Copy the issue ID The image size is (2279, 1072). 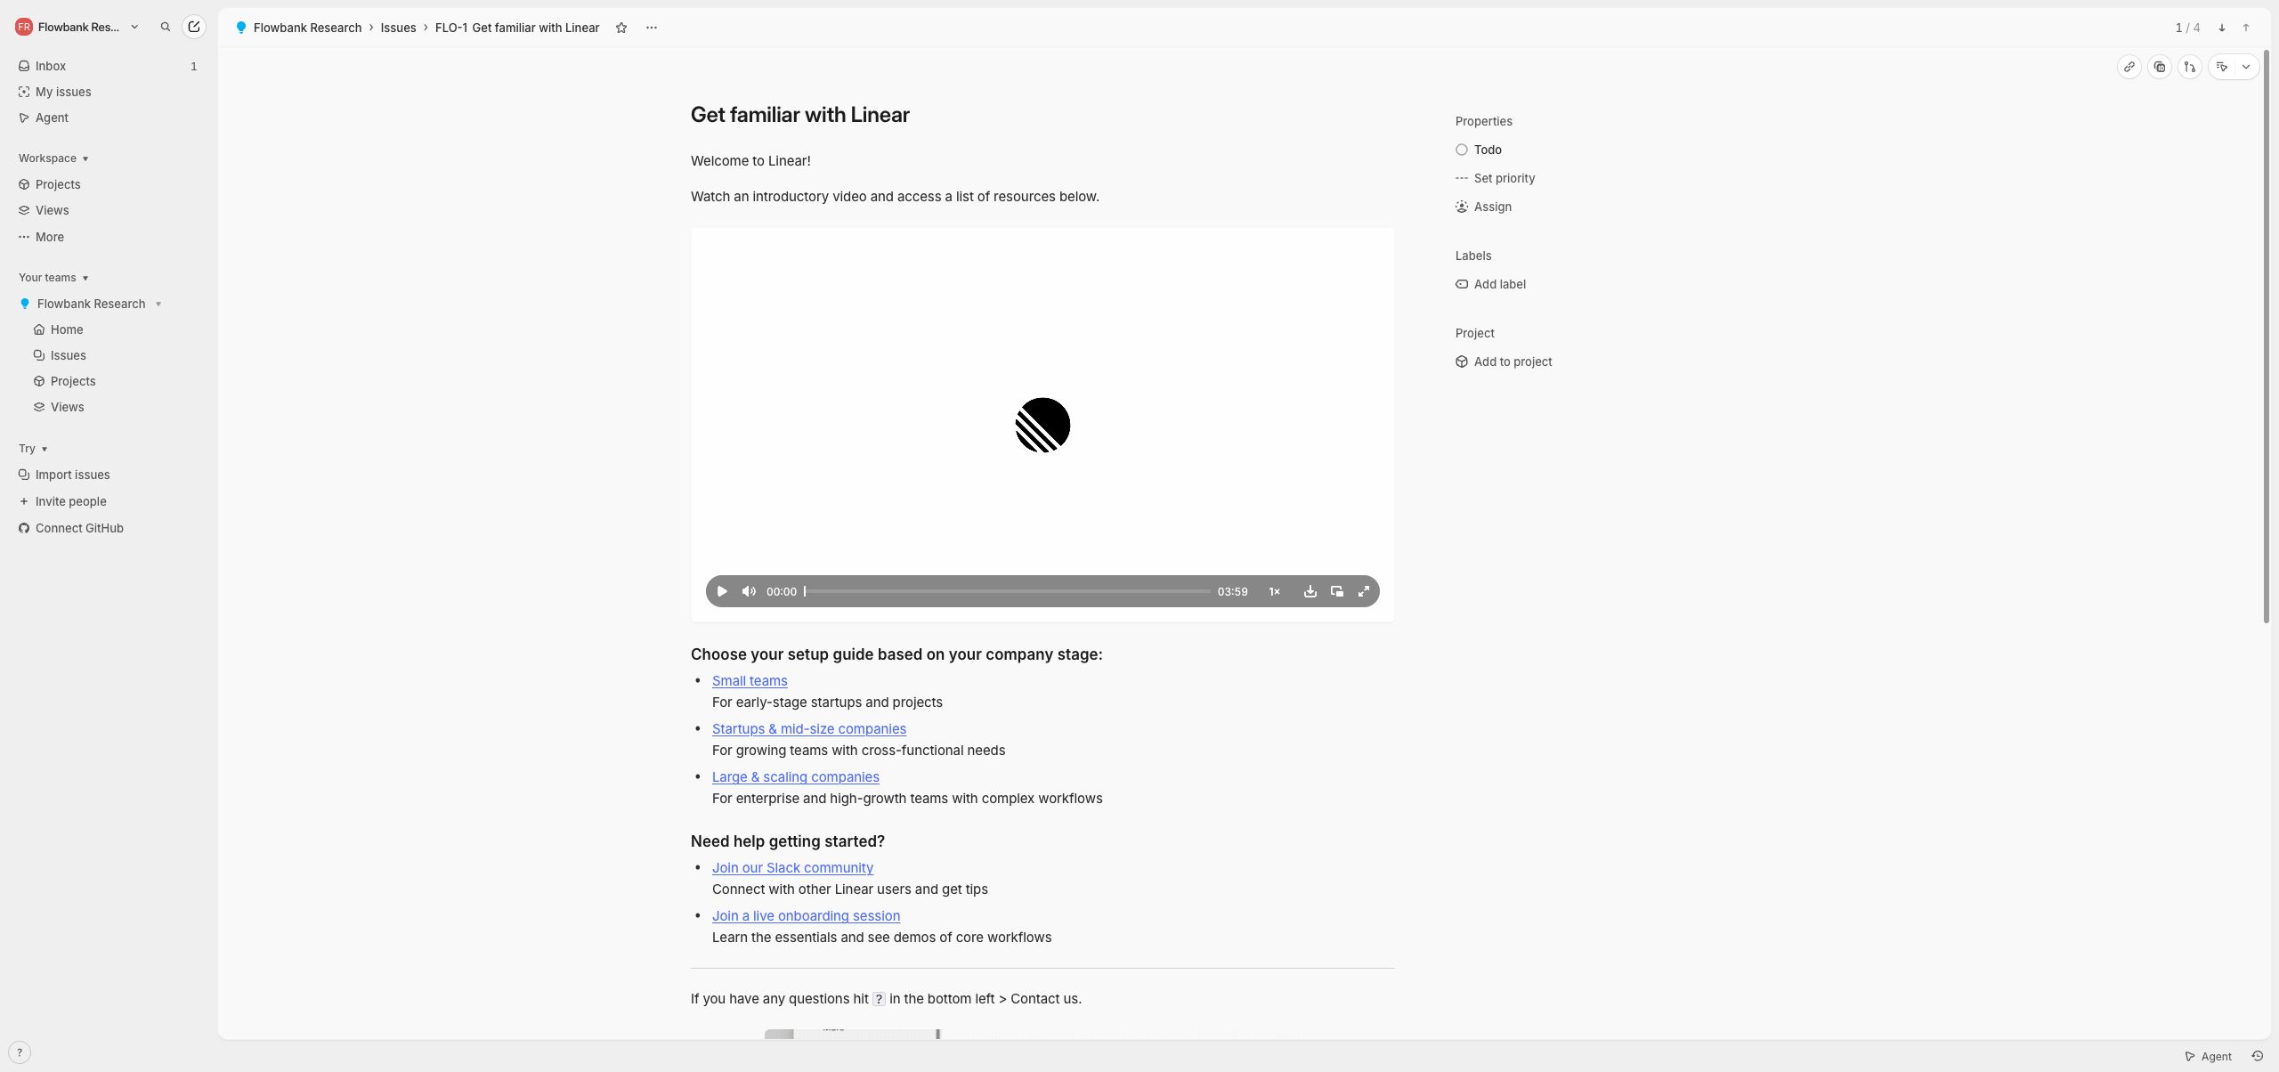pyautogui.click(x=2160, y=67)
